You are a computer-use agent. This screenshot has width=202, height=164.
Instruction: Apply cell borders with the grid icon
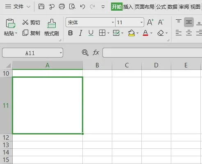(102, 33)
